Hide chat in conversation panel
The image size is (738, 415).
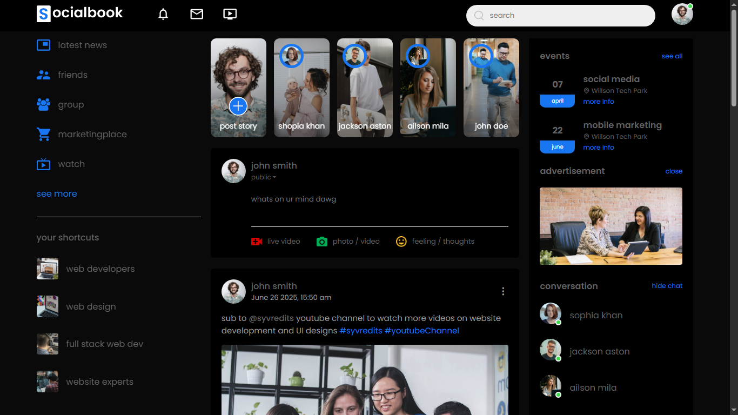click(x=667, y=286)
